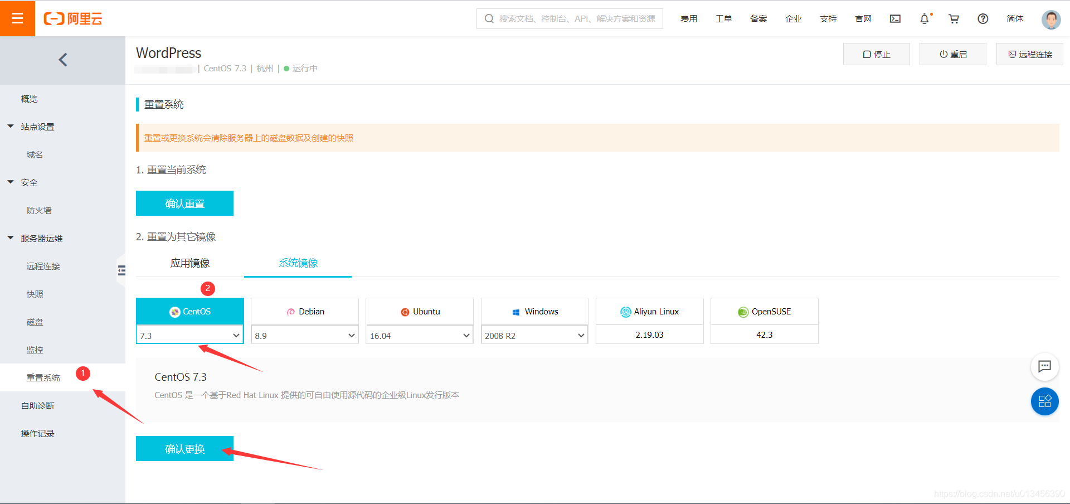
Task: Open the user avatar menu
Action: coord(1051,20)
